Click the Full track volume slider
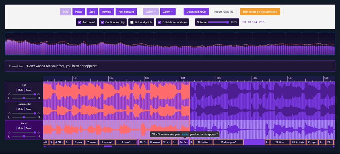 (24, 94)
